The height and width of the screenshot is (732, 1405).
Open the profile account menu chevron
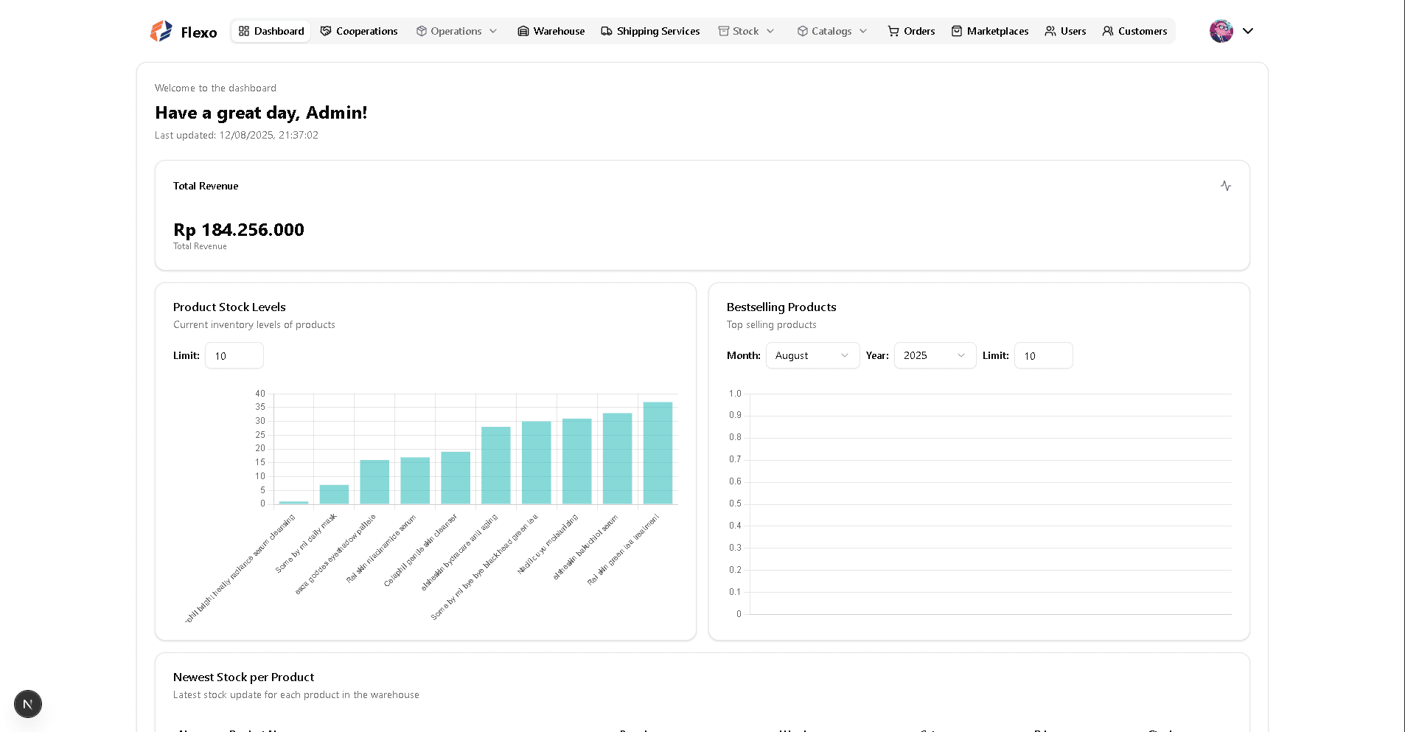1248,31
